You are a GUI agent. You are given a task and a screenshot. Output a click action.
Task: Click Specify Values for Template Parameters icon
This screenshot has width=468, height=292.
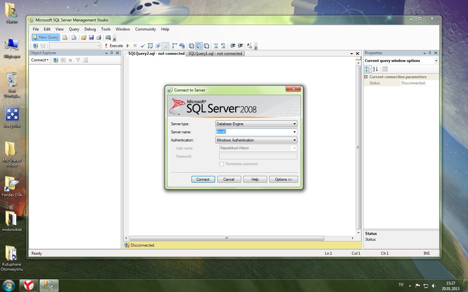pyautogui.click(x=250, y=46)
